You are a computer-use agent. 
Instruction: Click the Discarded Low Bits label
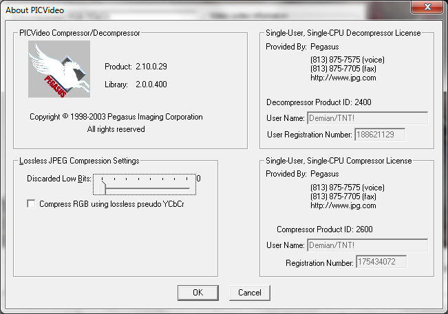[x=59, y=179]
